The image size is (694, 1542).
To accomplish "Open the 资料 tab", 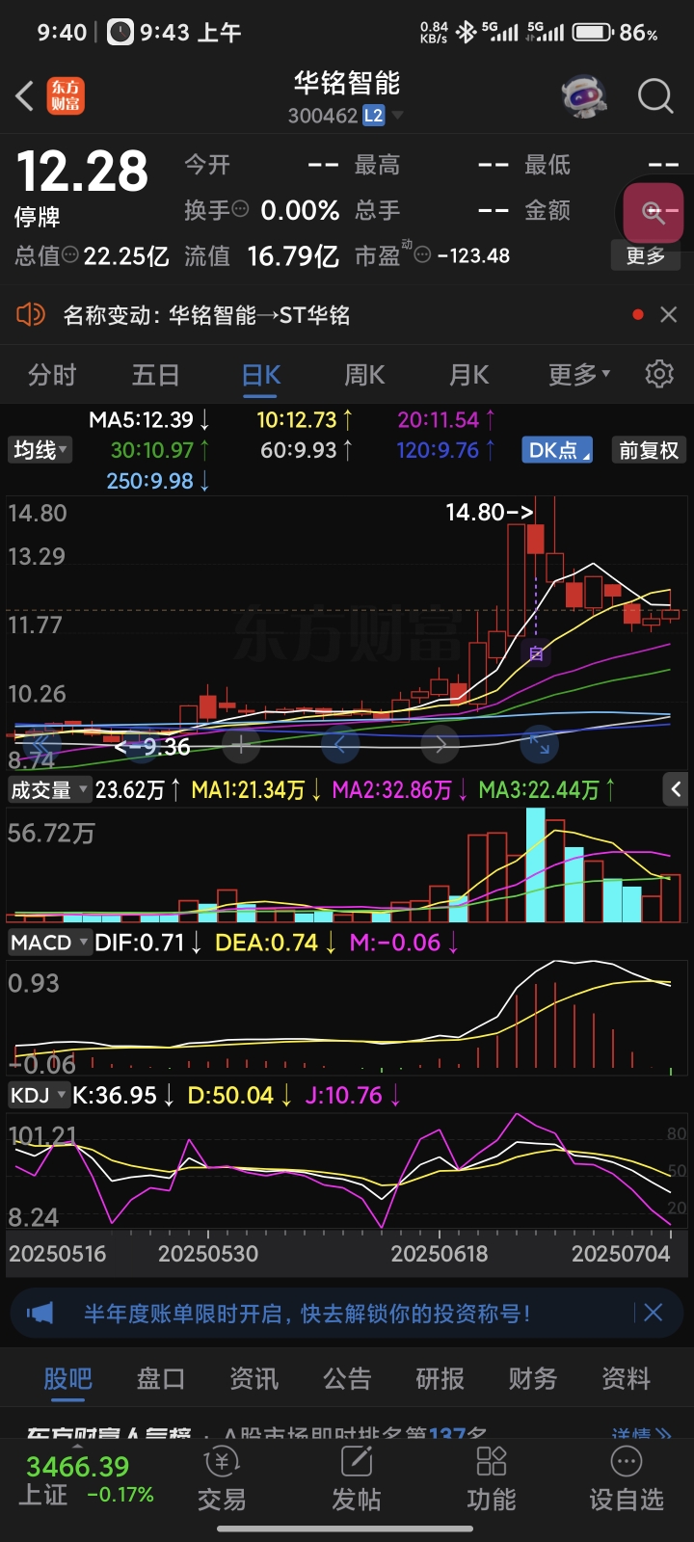I will [627, 1378].
